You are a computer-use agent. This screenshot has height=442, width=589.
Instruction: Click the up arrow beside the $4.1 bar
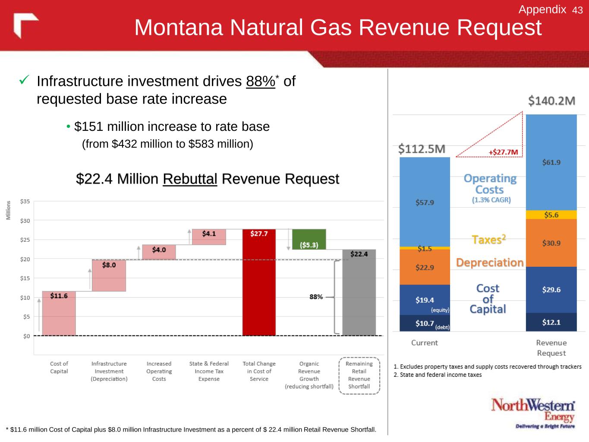[x=189, y=237]
